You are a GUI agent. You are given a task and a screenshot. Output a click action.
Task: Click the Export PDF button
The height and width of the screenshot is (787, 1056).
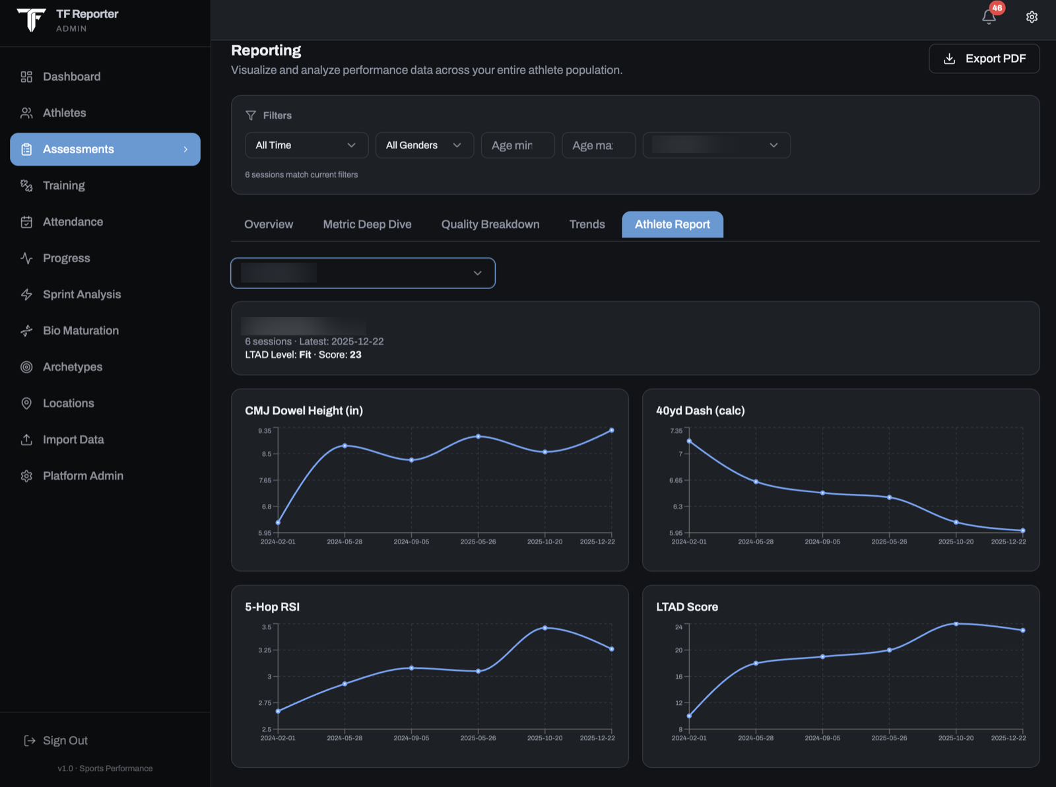click(x=984, y=59)
